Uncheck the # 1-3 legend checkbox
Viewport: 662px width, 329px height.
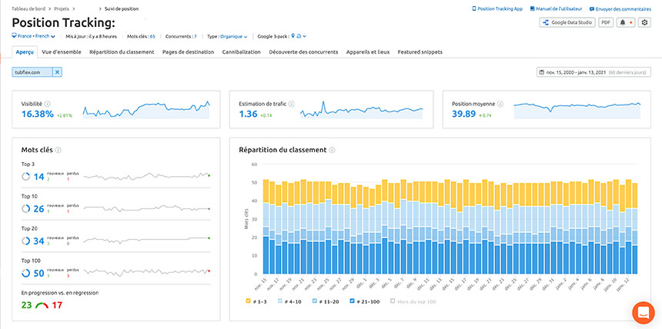tap(248, 301)
